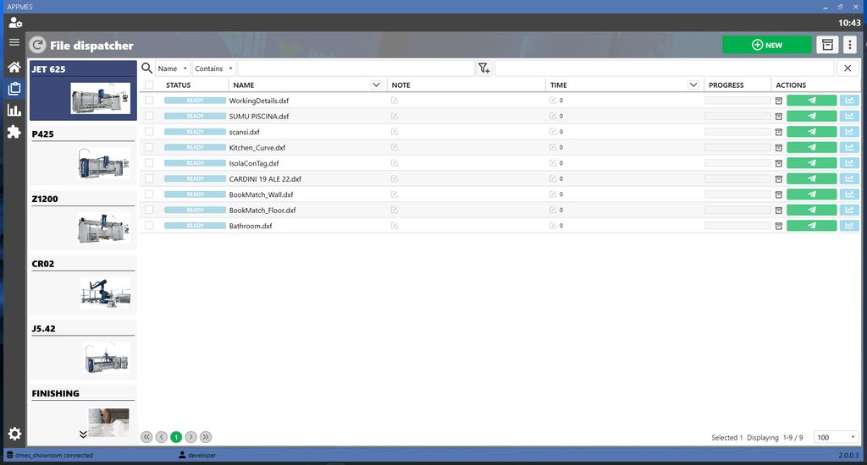Archive the BookMatch_Wall.dxf row

point(779,194)
